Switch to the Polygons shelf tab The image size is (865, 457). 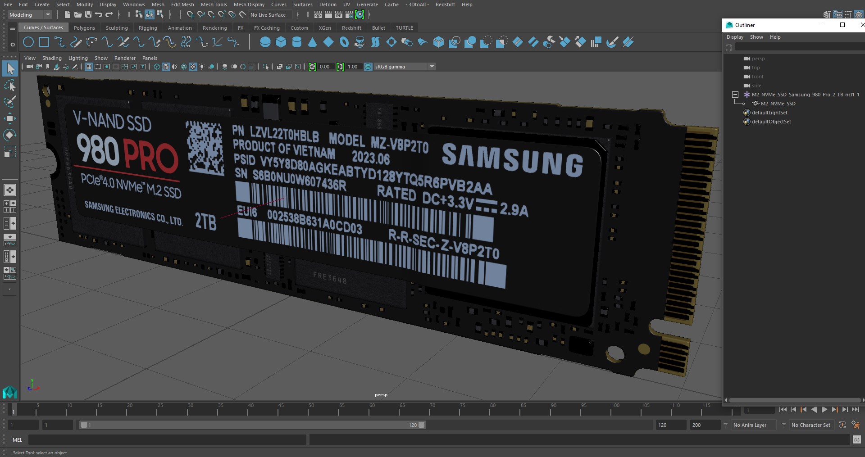point(84,28)
